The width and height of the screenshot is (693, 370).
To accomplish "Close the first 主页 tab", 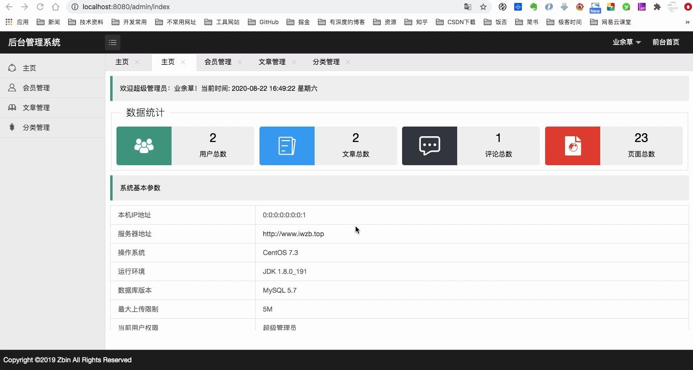I will coord(137,62).
